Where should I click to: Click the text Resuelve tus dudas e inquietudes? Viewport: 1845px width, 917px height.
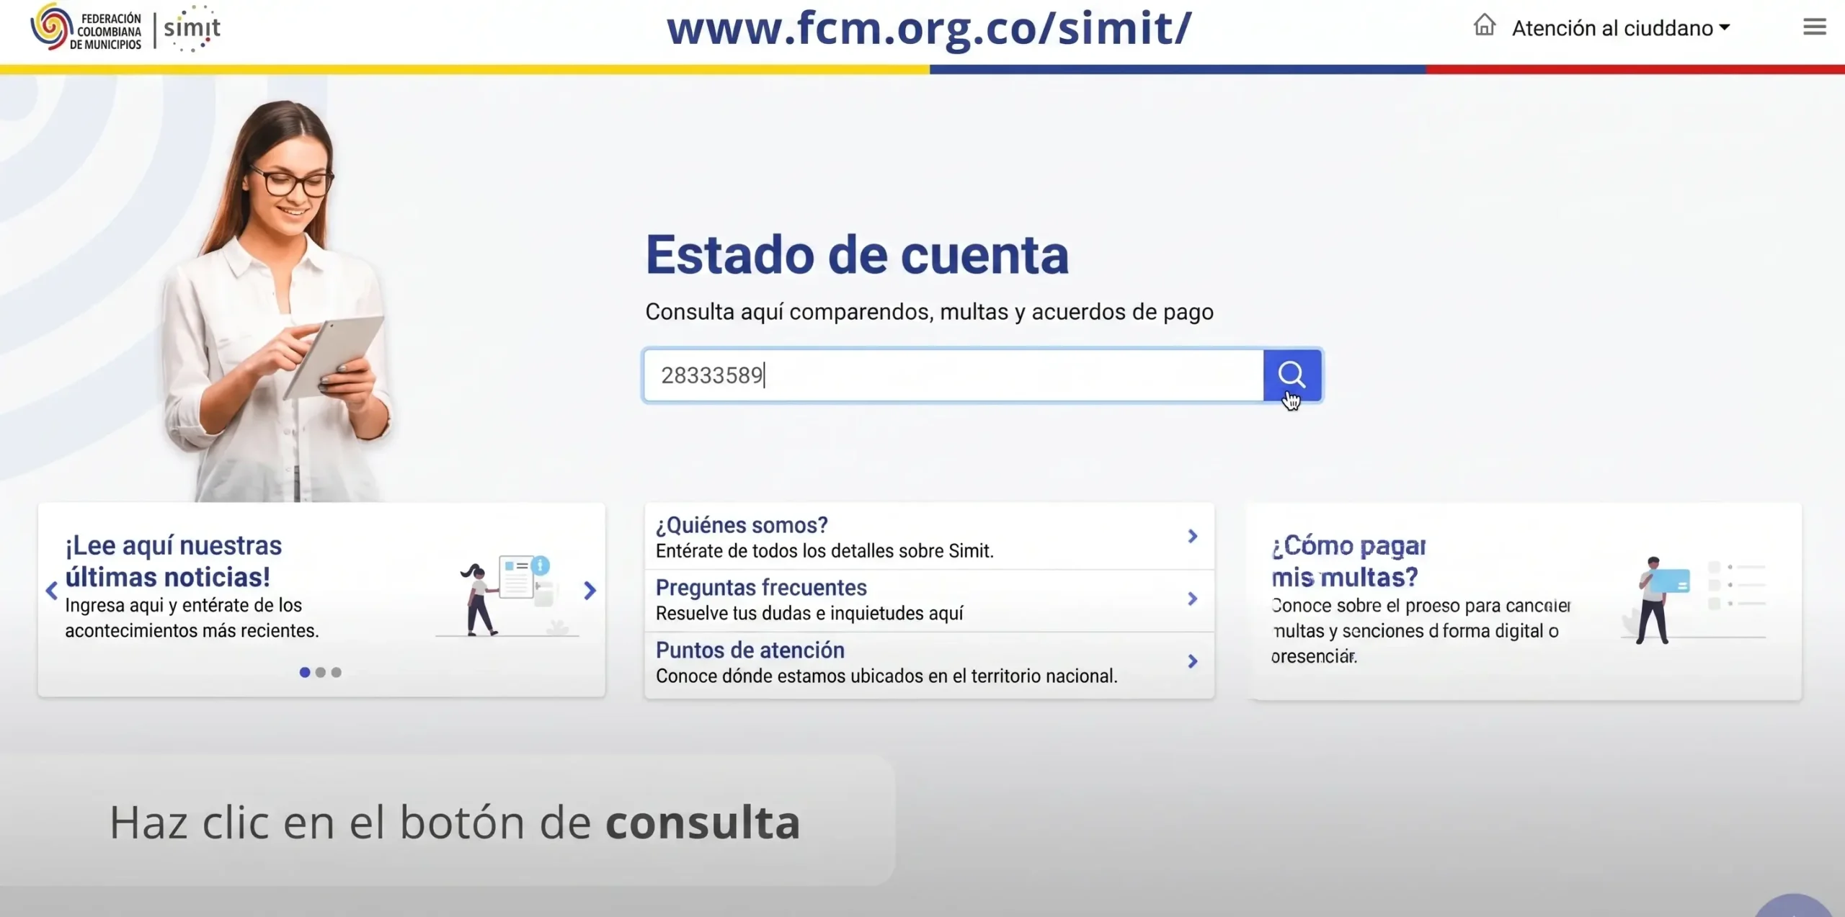tap(809, 614)
